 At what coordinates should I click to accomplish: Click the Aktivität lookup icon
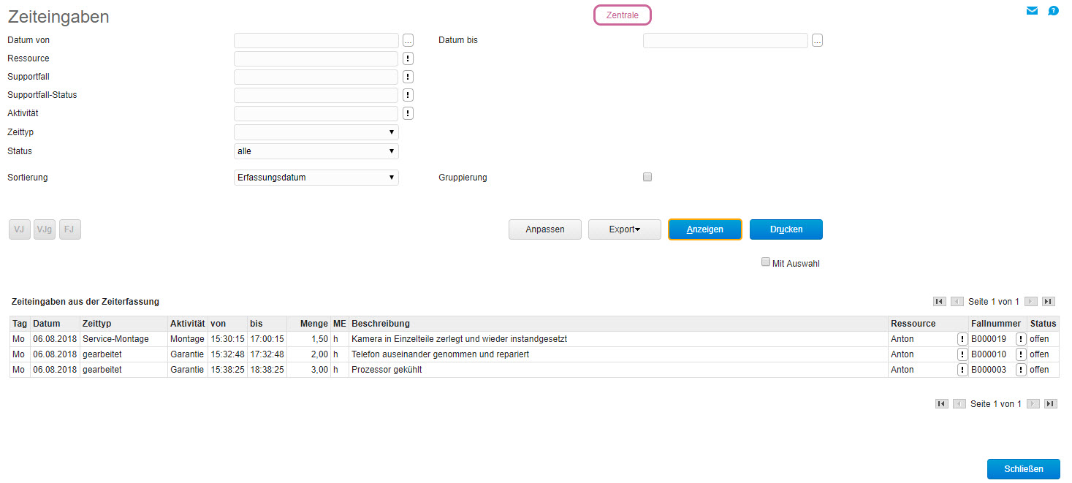point(408,114)
